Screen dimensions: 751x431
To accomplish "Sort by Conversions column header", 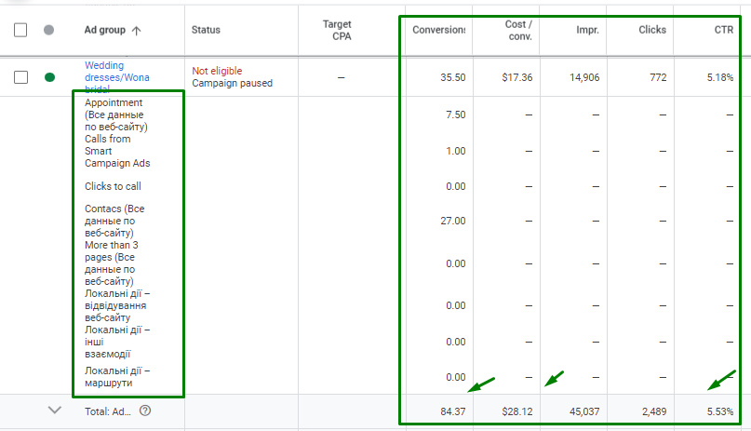I will click(x=438, y=30).
